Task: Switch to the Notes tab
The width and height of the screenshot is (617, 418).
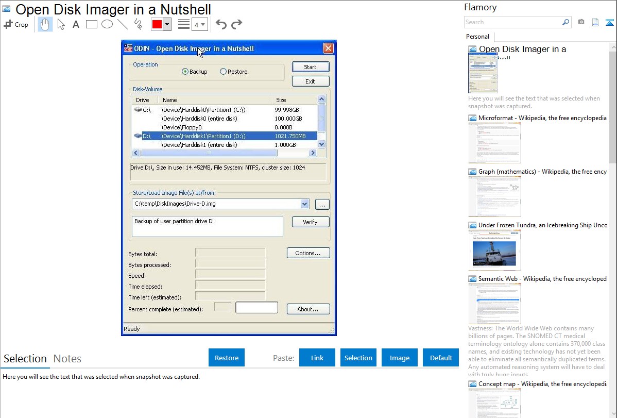Action: pyautogui.click(x=67, y=359)
